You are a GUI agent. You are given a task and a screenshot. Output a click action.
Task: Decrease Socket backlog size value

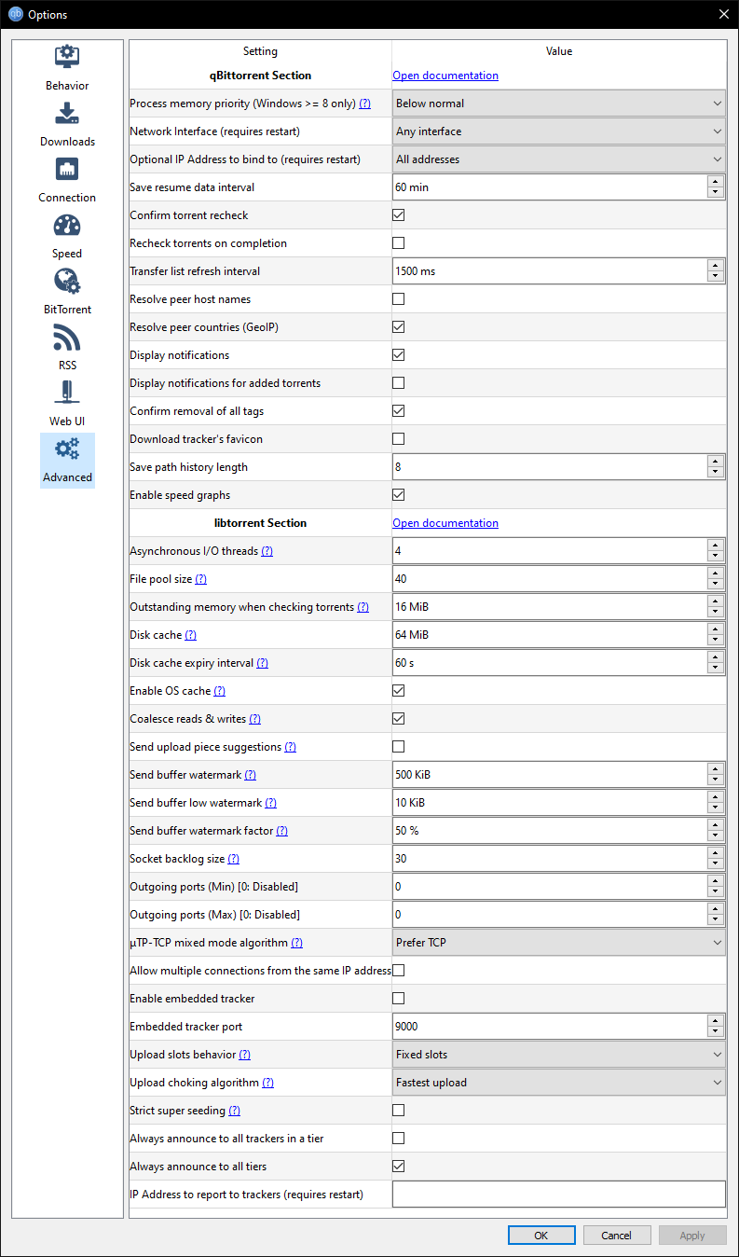pos(716,864)
